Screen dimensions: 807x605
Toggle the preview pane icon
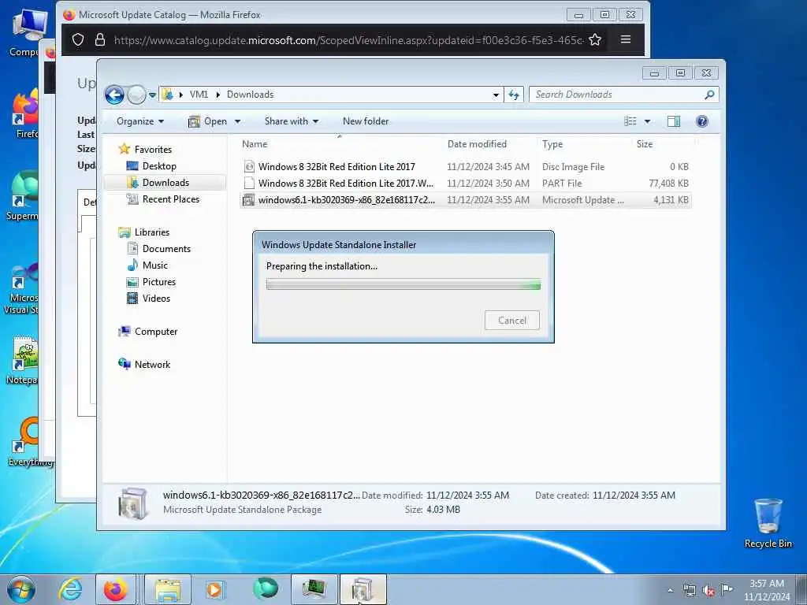[674, 121]
